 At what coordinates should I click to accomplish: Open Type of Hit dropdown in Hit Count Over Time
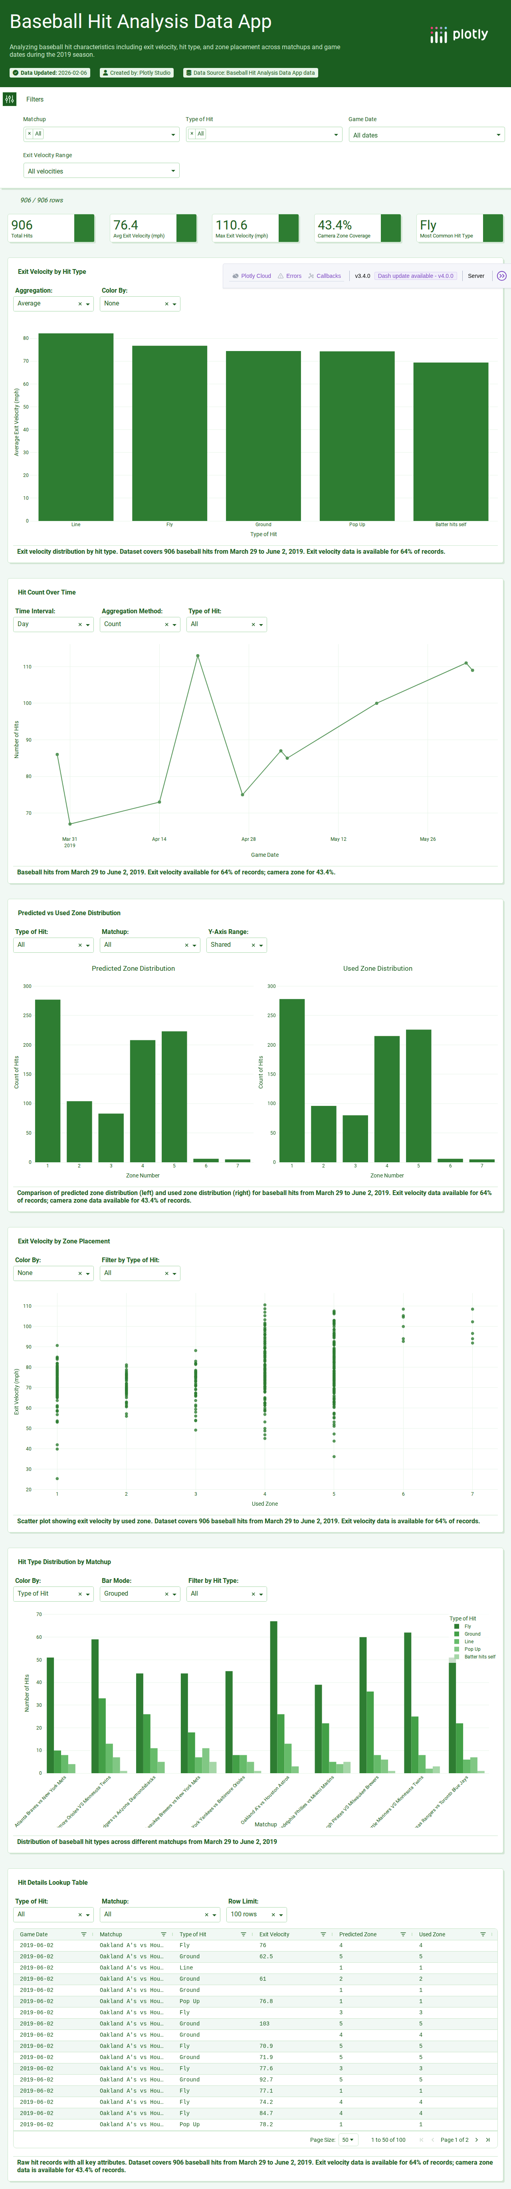[x=227, y=625]
